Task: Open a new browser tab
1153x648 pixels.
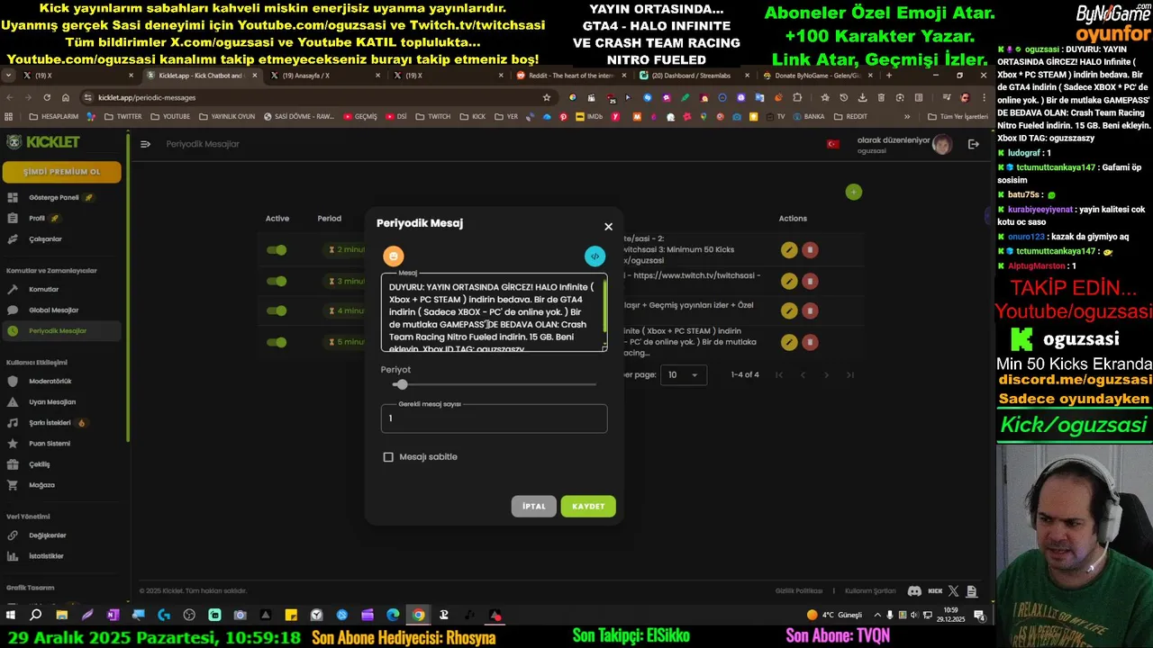Action: 889,76
